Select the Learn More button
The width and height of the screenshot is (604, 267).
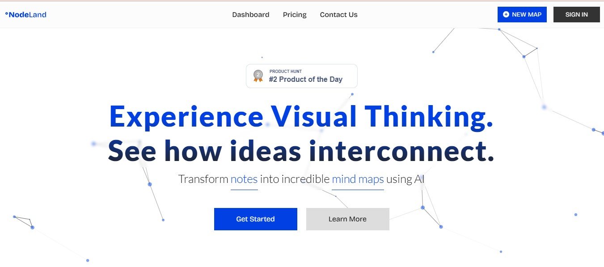coord(347,219)
